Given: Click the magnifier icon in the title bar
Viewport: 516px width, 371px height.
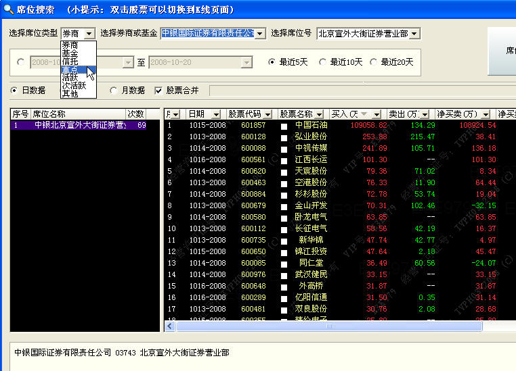Looking at the screenshot, I should [7, 9].
